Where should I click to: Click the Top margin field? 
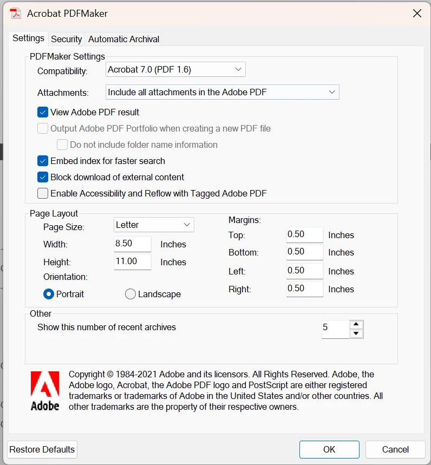pyautogui.click(x=305, y=234)
